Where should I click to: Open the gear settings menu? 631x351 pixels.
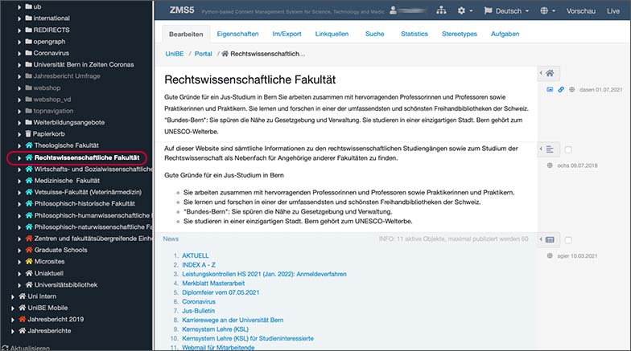pos(464,11)
